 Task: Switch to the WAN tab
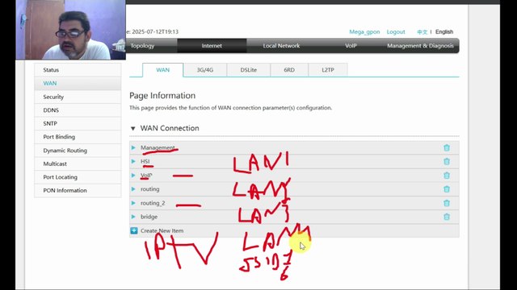click(x=163, y=70)
